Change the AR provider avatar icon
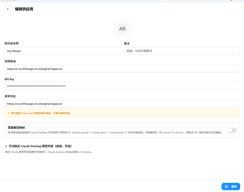This screenshot has height=192, width=244. 122,28
